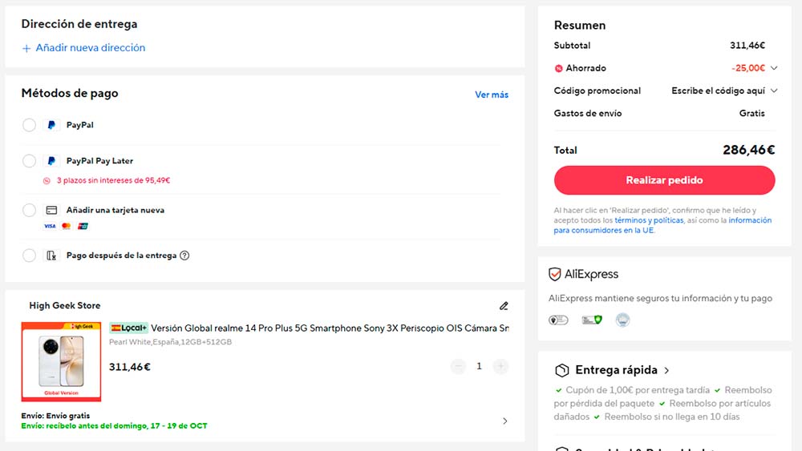The width and height of the screenshot is (802, 451).
Task: Select the PayPal Pay Later radio option
Action: (x=29, y=161)
